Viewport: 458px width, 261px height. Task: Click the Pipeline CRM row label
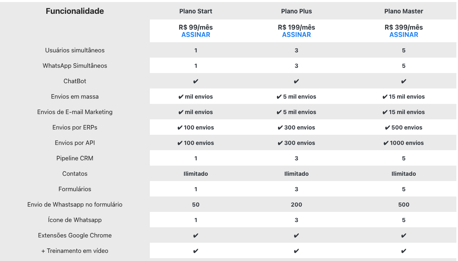coord(75,158)
